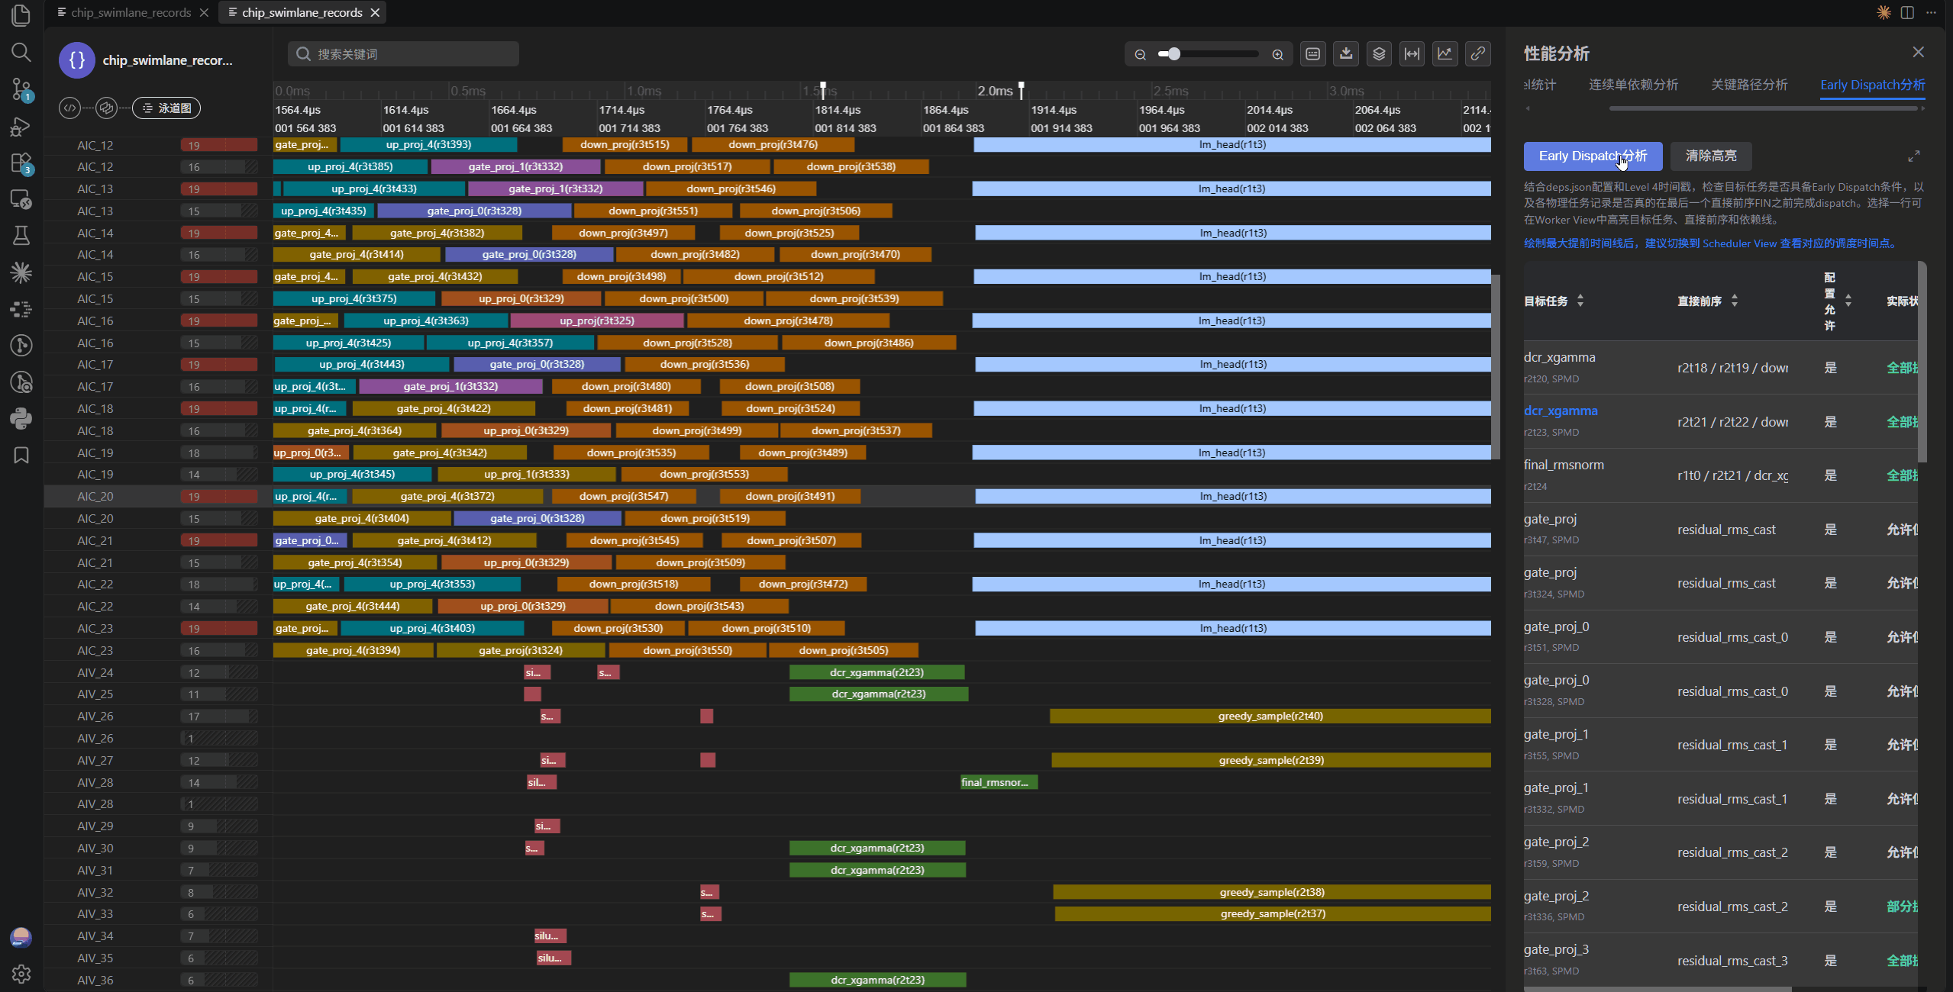Image resolution: width=1953 pixels, height=992 pixels.
Task: Open Run and Debug view
Action: coord(21,127)
